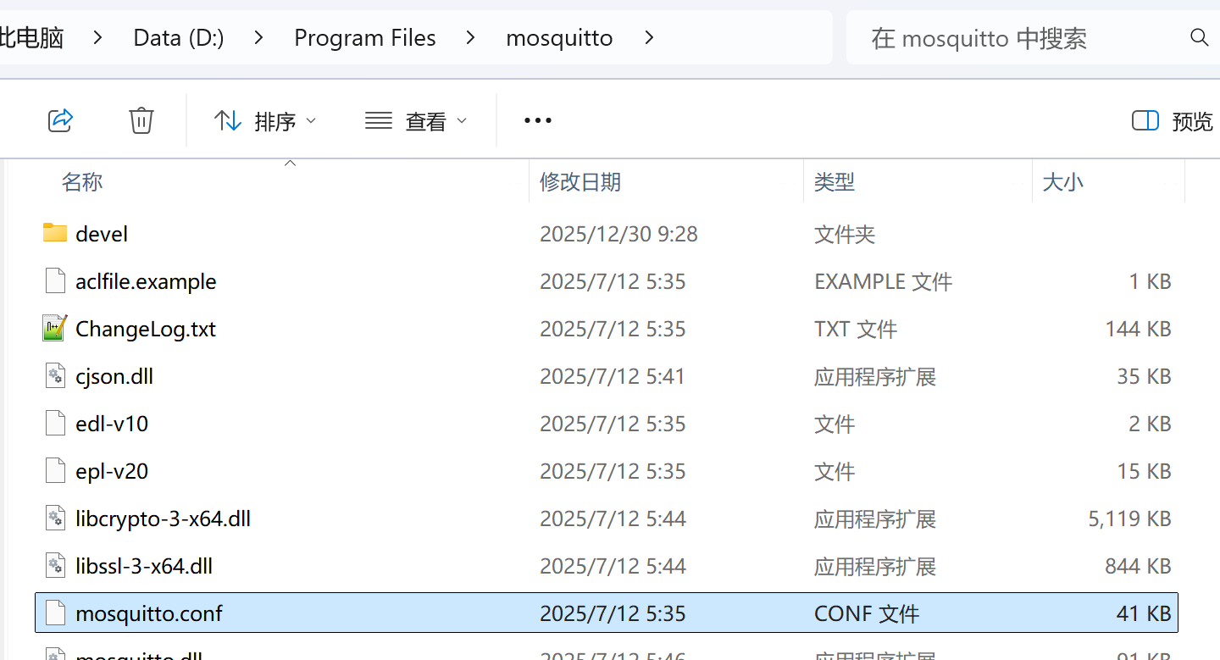Select the edl-v10 file name
Screen dimensions: 1220x660
coord(112,424)
